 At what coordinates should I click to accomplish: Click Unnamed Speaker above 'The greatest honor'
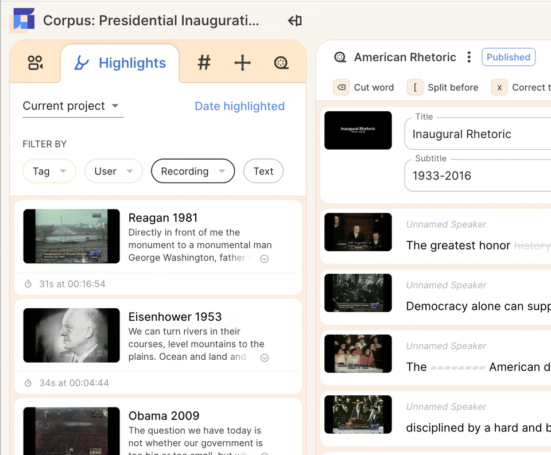(x=447, y=224)
